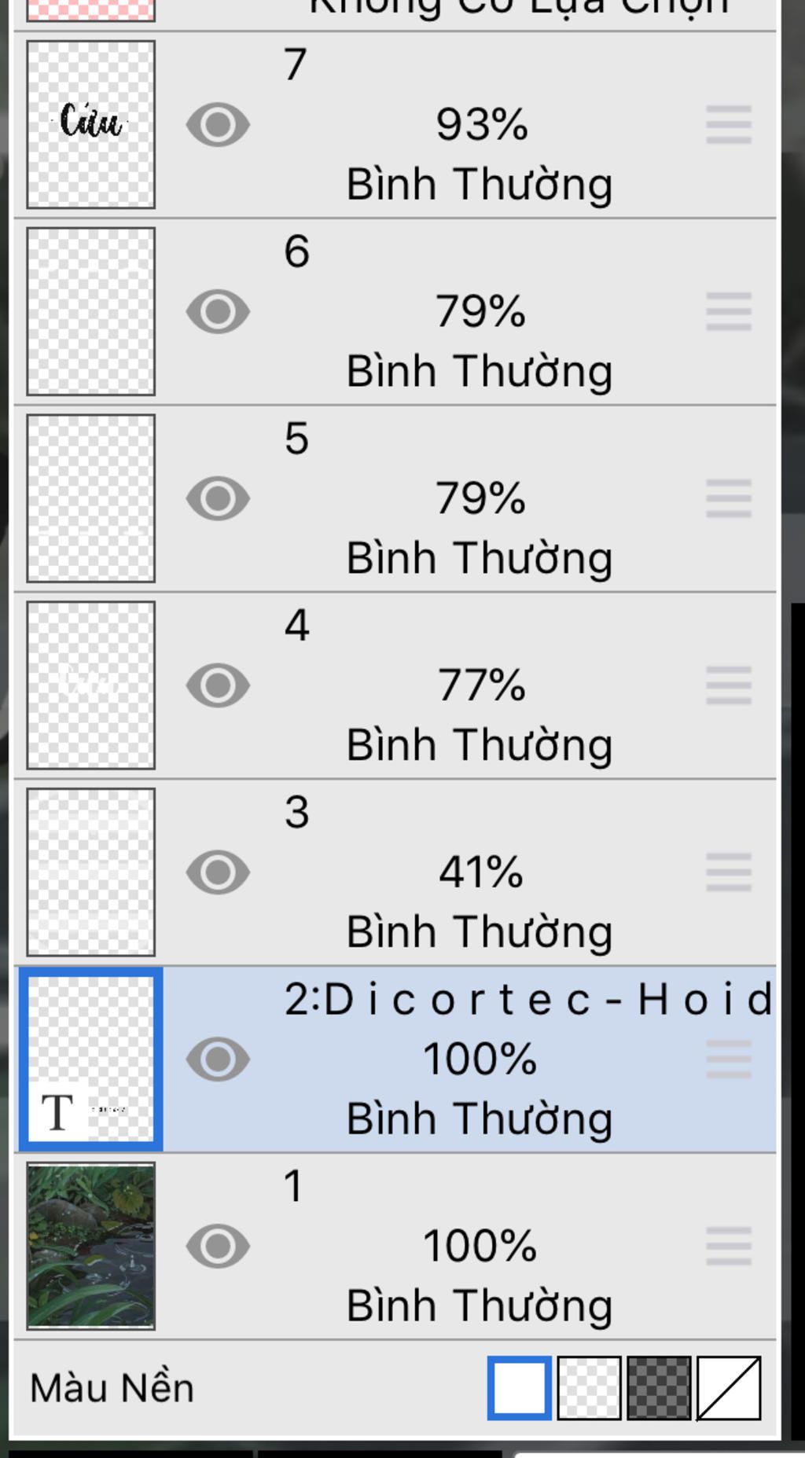Image resolution: width=805 pixels, height=1458 pixels.
Task: Toggle the eye icon on layer 4
Action: click(218, 685)
